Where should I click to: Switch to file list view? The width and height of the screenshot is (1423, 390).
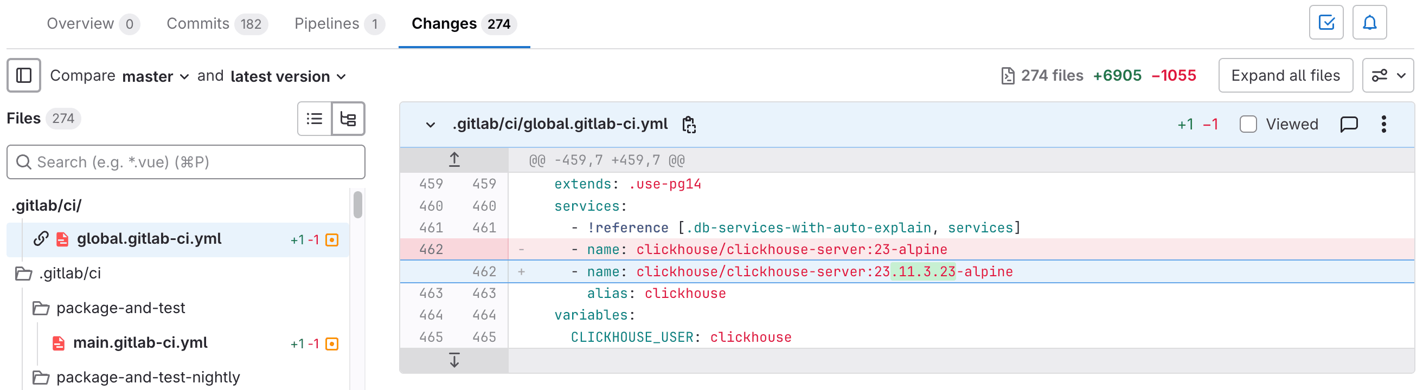[315, 119]
